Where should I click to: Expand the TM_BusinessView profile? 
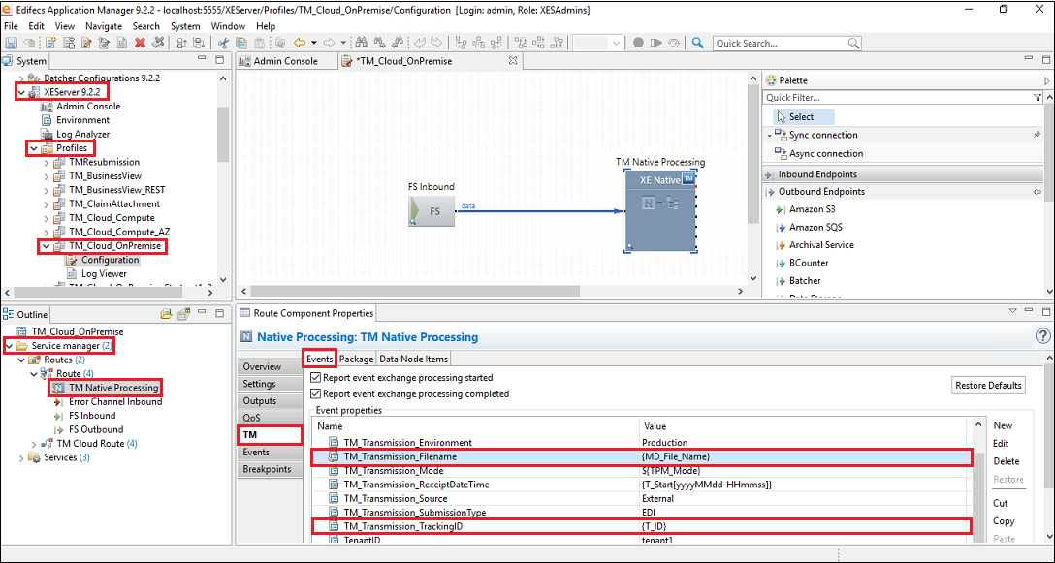coord(46,176)
